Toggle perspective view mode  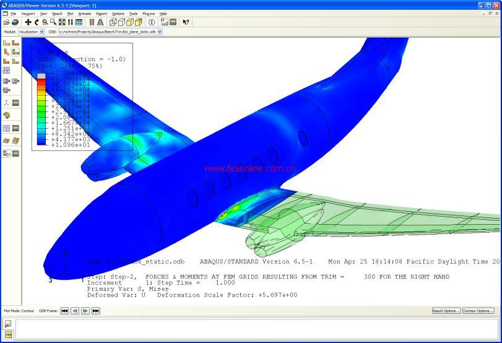(x=100, y=22)
